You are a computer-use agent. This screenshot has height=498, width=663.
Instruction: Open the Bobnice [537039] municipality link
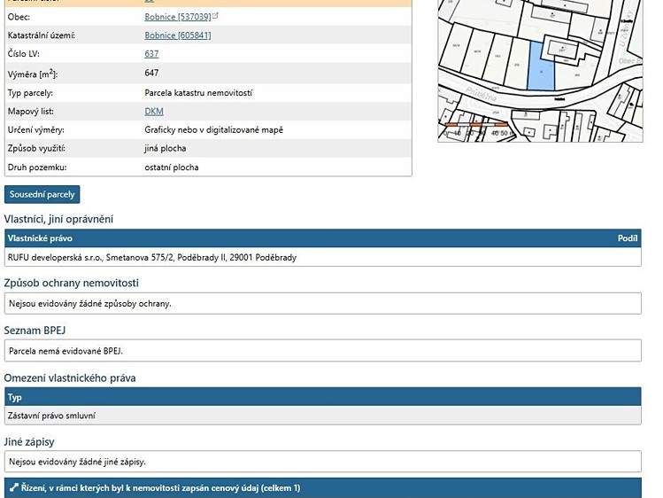point(178,17)
